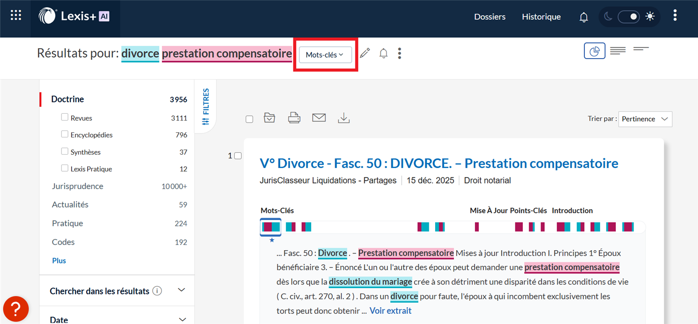Open the Trier par Pertinence dropdown

point(645,119)
